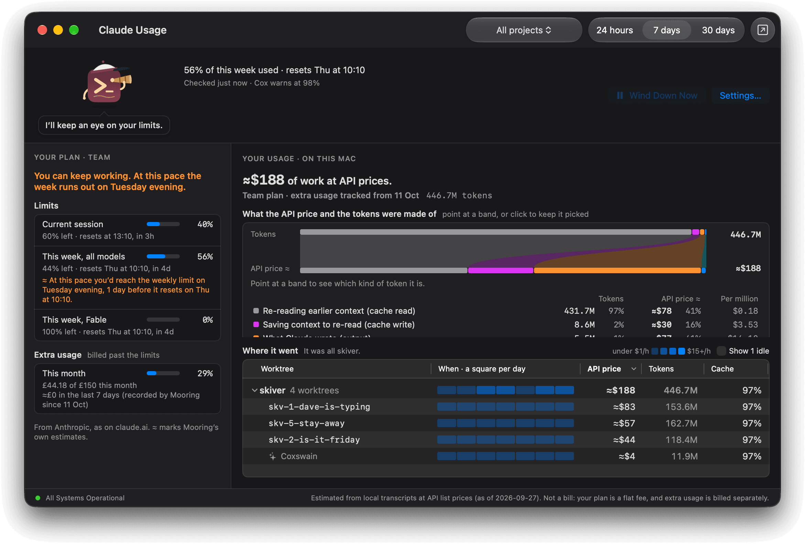Image resolution: width=805 pixels, height=544 pixels.
Task: Pick the magenta band on API price bar
Action: pos(500,270)
